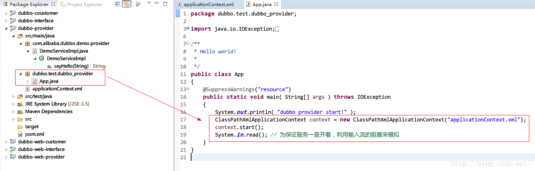Click the pom.xml file icon
The image size is (535, 171).
(x=20, y=134)
